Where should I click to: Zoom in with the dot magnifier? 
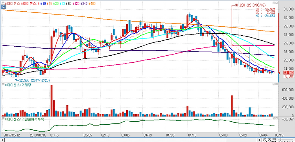pyautogui.click(x=269, y=140)
